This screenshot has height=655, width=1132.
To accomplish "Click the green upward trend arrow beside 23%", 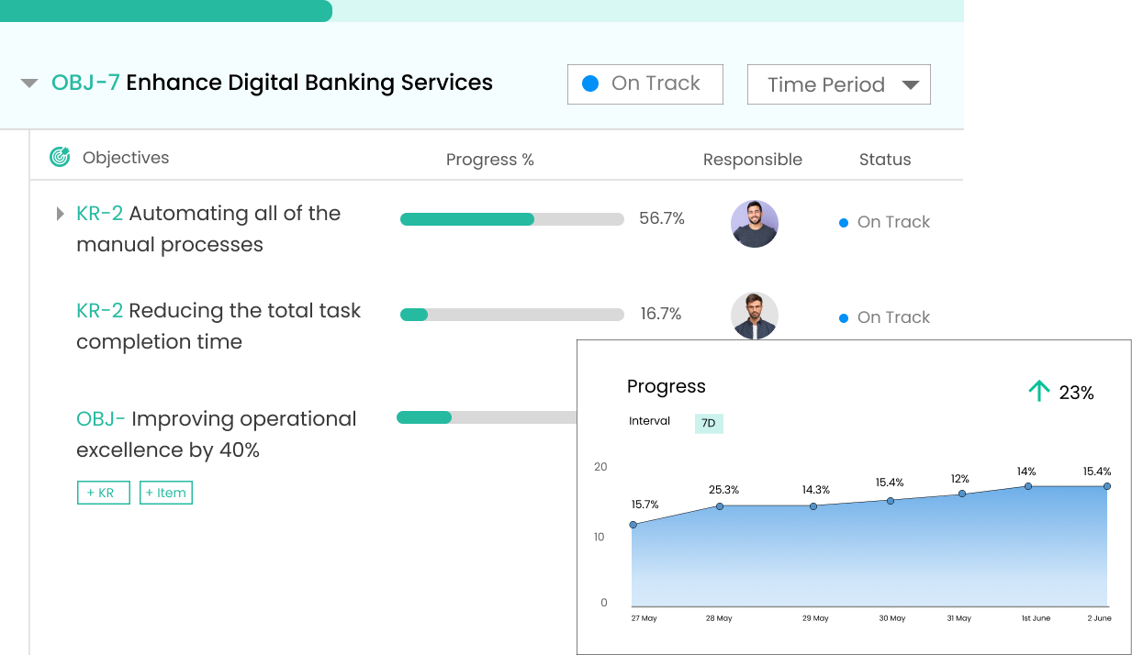I will click(1038, 390).
